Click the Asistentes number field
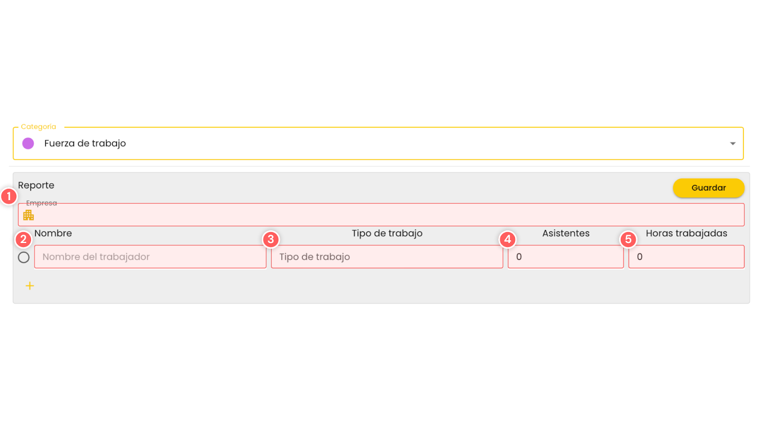This screenshot has width=763, height=429. click(x=566, y=256)
